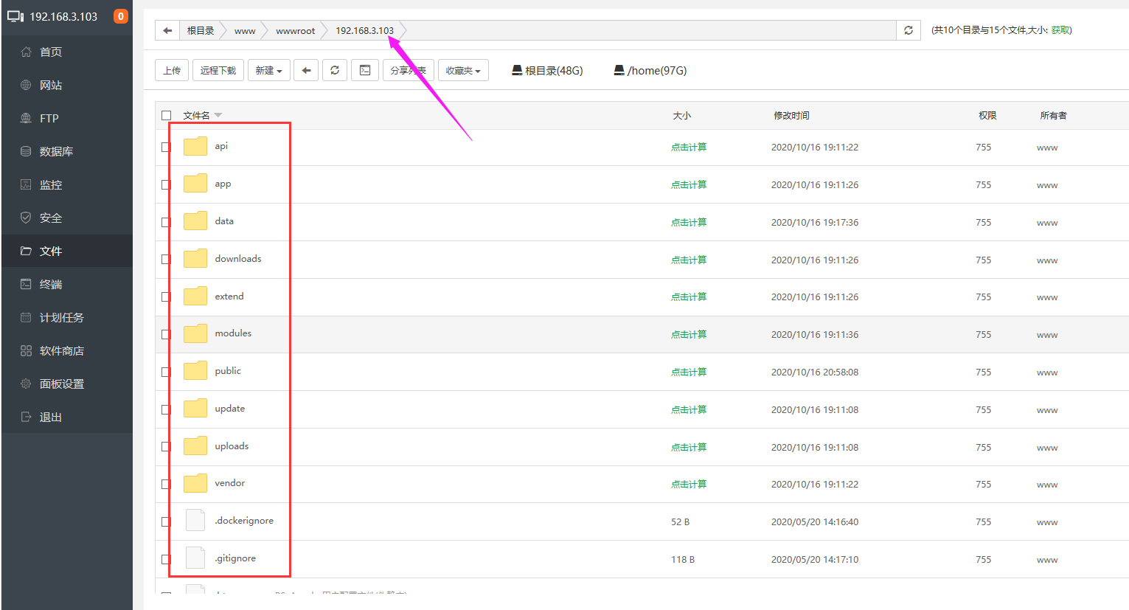Click the 根目录(48G) disk icon
Image resolution: width=1129 pixels, height=610 pixels.
click(x=517, y=70)
